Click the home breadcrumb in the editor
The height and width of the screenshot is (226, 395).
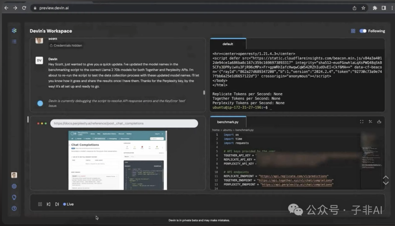point(216,130)
